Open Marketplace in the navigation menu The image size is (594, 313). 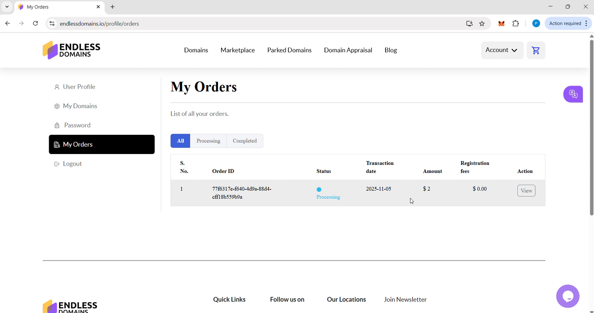[237, 50]
